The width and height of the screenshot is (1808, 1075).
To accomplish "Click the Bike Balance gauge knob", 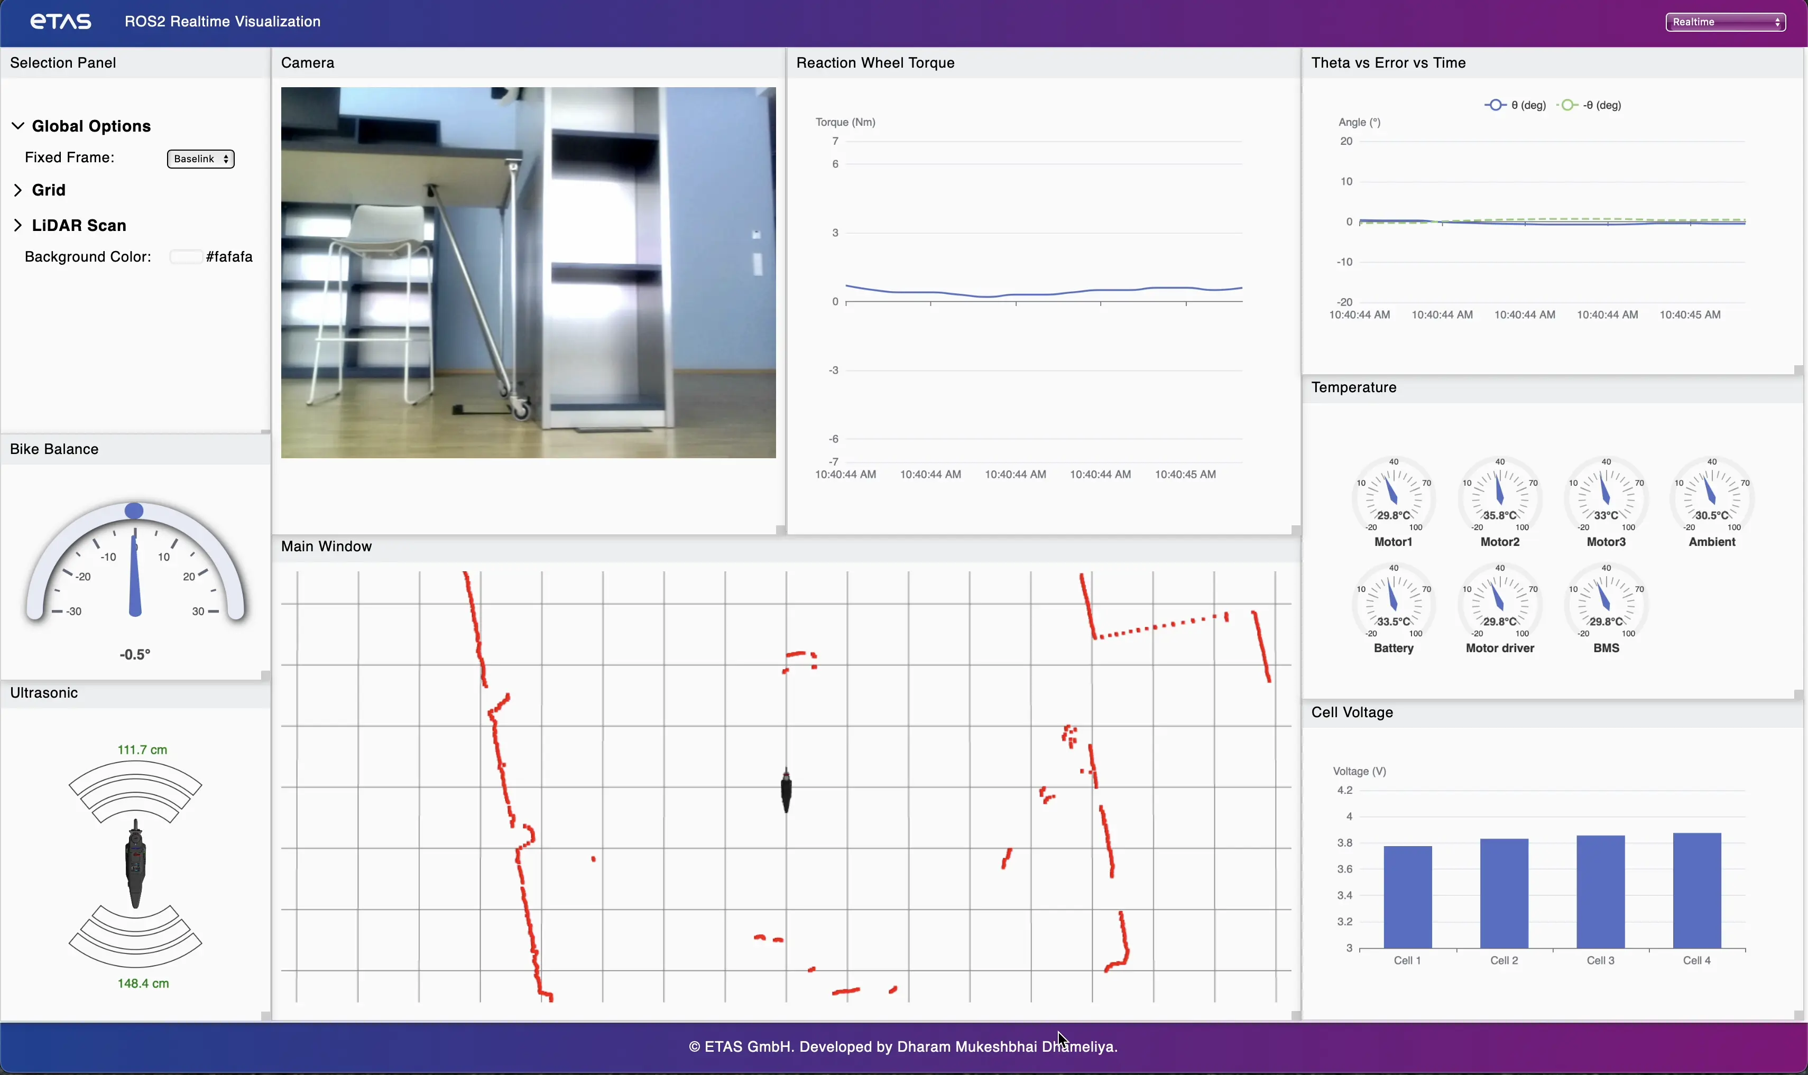I will tap(134, 512).
